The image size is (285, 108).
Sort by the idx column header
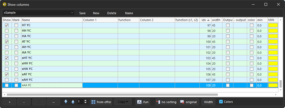205,20
